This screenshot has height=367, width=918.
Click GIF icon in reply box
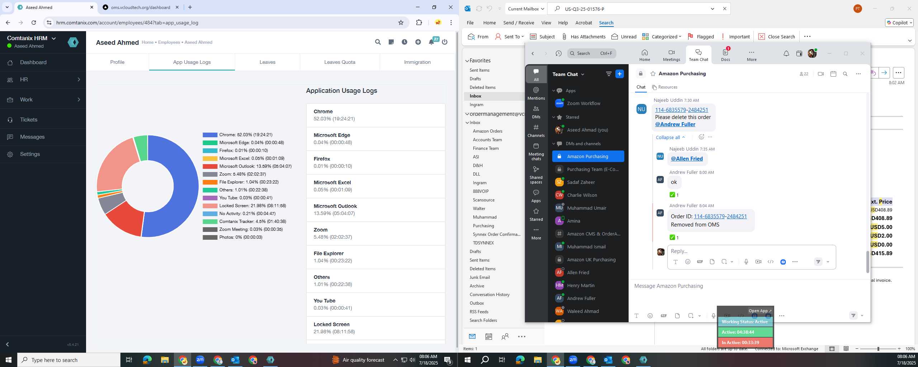click(700, 262)
